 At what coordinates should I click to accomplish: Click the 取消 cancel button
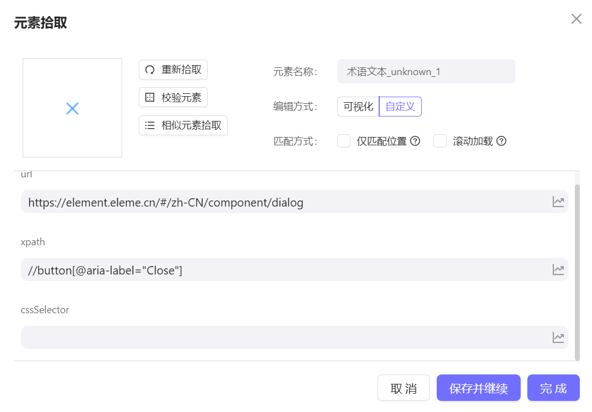(x=404, y=388)
